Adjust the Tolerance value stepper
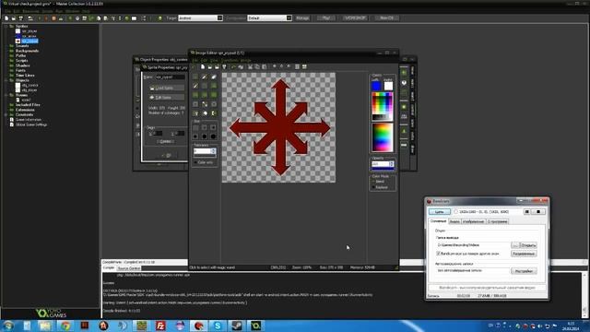Viewport: 590px width, 332px height. click(x=214, y=151)
